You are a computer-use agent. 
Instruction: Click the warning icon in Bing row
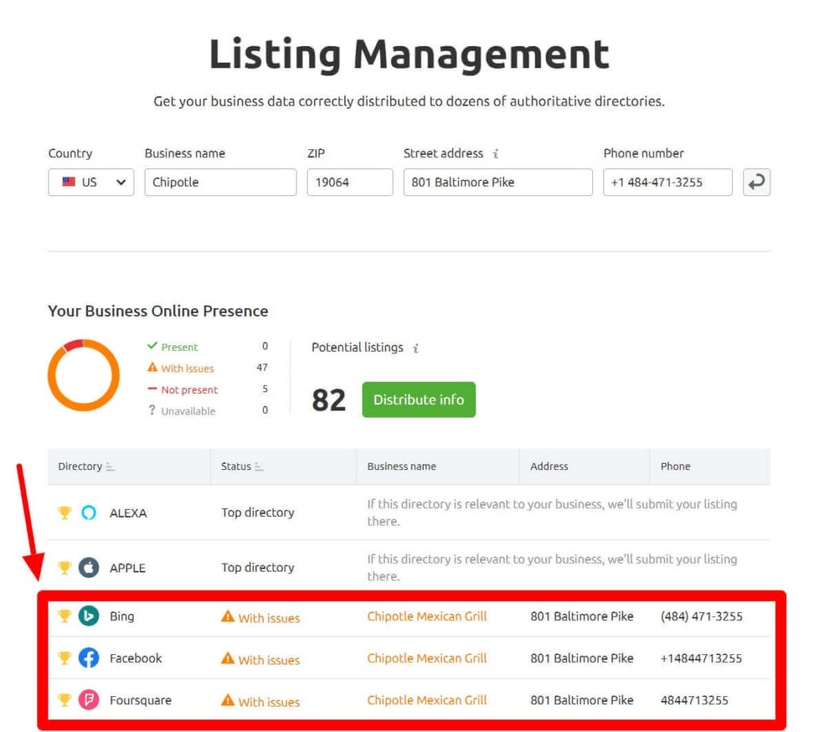(x=227, y=616)
